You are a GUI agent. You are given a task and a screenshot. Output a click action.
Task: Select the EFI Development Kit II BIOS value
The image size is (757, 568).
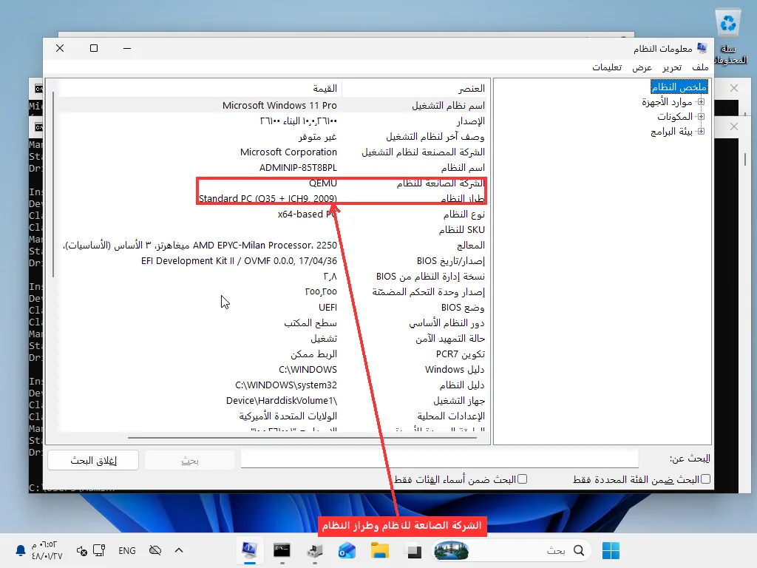point(239,261)
